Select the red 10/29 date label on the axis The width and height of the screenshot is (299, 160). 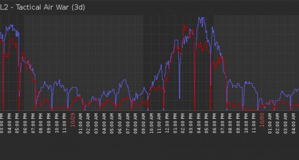pyautogui.click(x=72, y=120)
